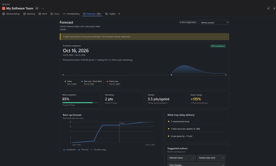Image resolution: width=276 pixels, height=166 pixels.
Task: Click the Estimate issues suggested action
Action: coord(181,158)
